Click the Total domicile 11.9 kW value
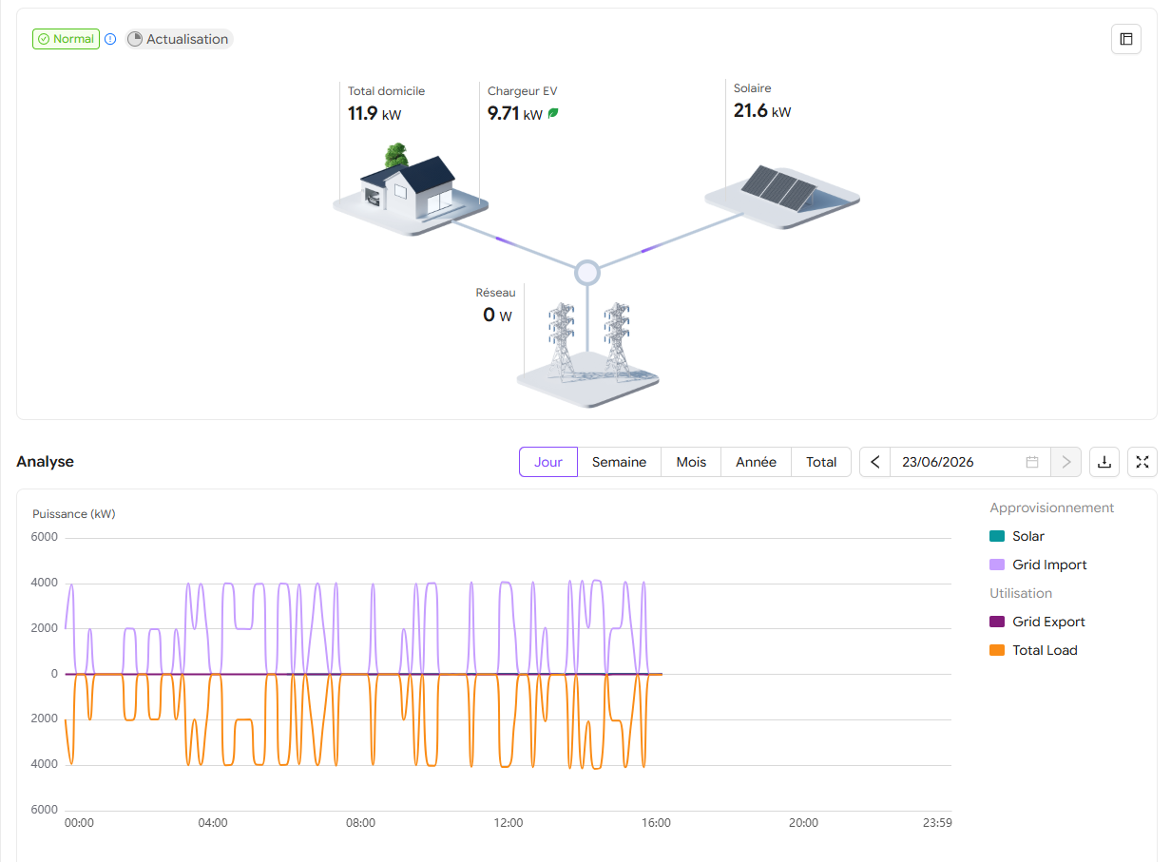The width and height of the screenshot is (1171, 862). click(x=374, y=114)
